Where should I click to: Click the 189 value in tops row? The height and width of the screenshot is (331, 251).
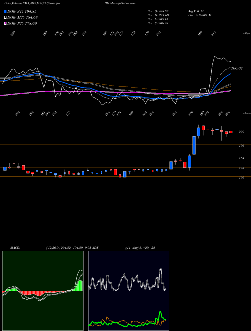[x=45, y=34]
